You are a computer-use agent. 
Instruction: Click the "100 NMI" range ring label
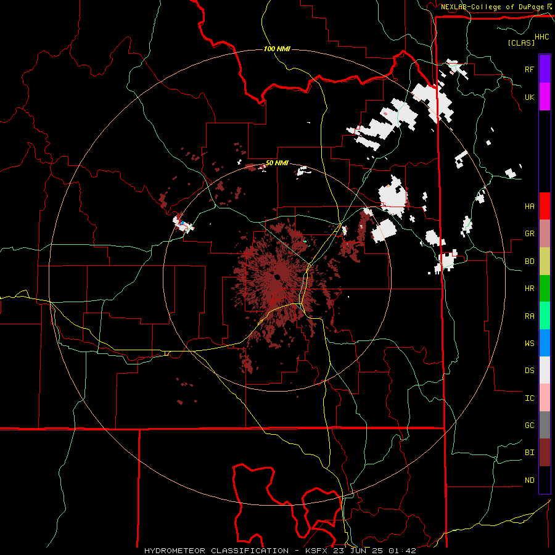277,49
